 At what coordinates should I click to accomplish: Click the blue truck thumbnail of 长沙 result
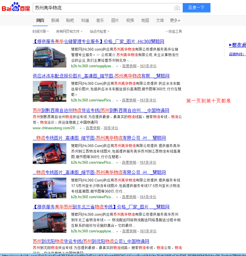(x=50, y=188)
